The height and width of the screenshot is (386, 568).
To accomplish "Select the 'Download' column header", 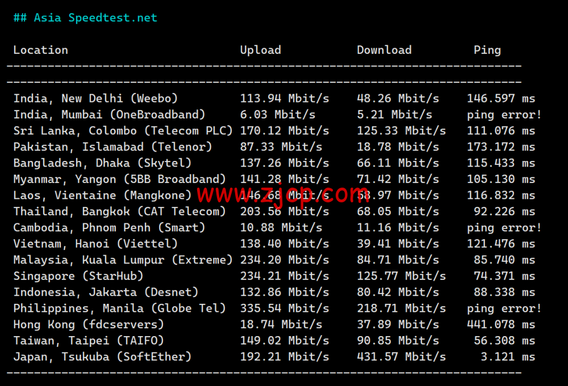I will pyautogui.click(x=384, y=50).
